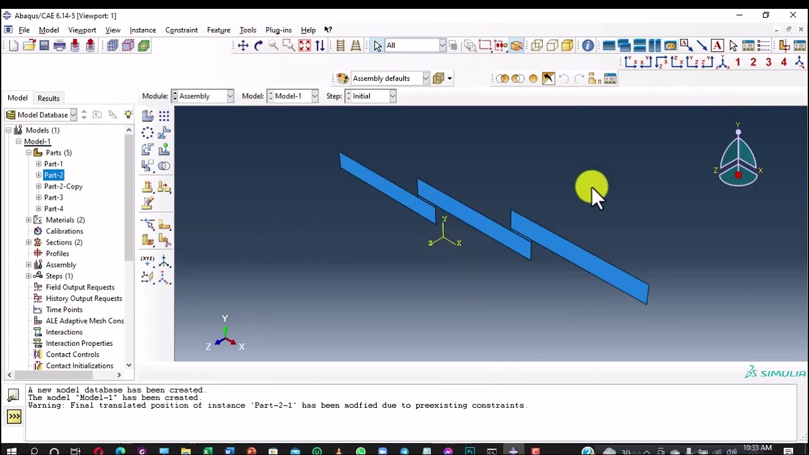Click Rotate Instance tool in toolbox

click(147, 149)
